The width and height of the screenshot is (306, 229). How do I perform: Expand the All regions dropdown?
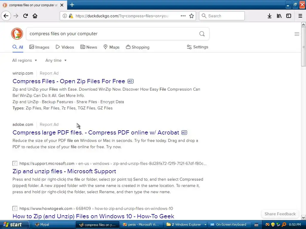25,60
